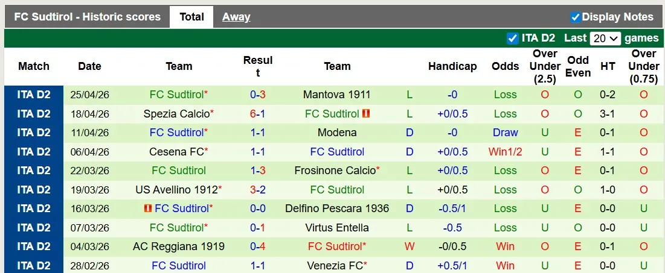The image size is (665, 273).
Task: Select the Modena team name
Action: click(337, 133)
